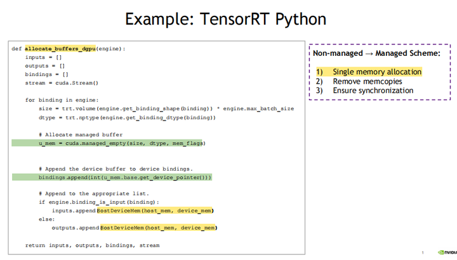Viewport: 457px width, 260px height.
Task: Click the highlighted HostDeviceMem in inputs.append line
Action: coord(155,211)
